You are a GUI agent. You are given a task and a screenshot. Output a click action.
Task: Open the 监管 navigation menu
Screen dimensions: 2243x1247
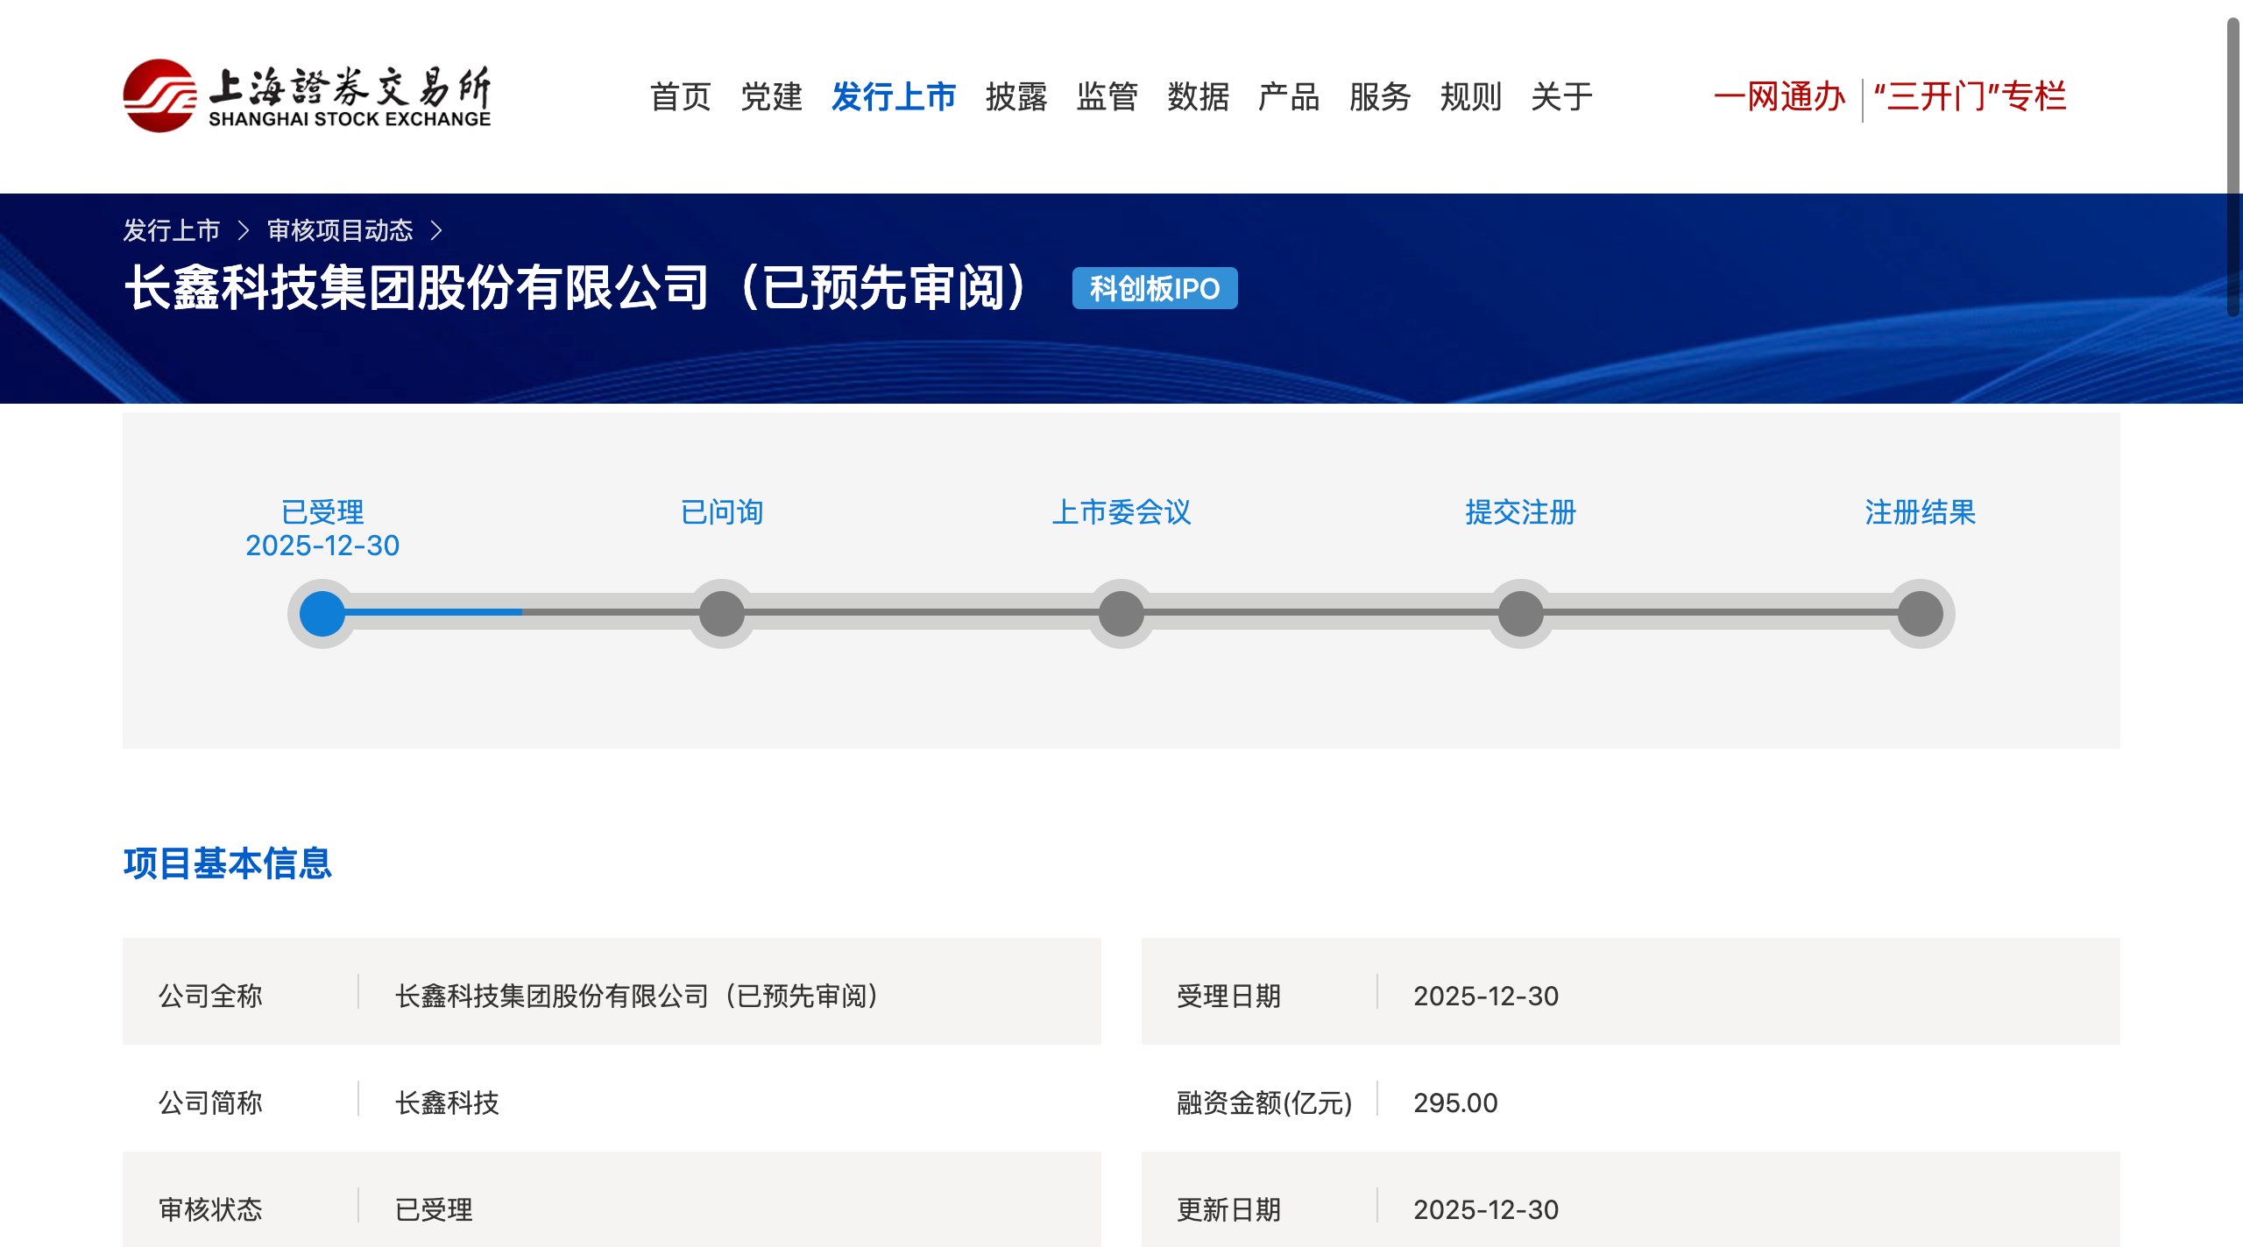tap(1107, 96)
